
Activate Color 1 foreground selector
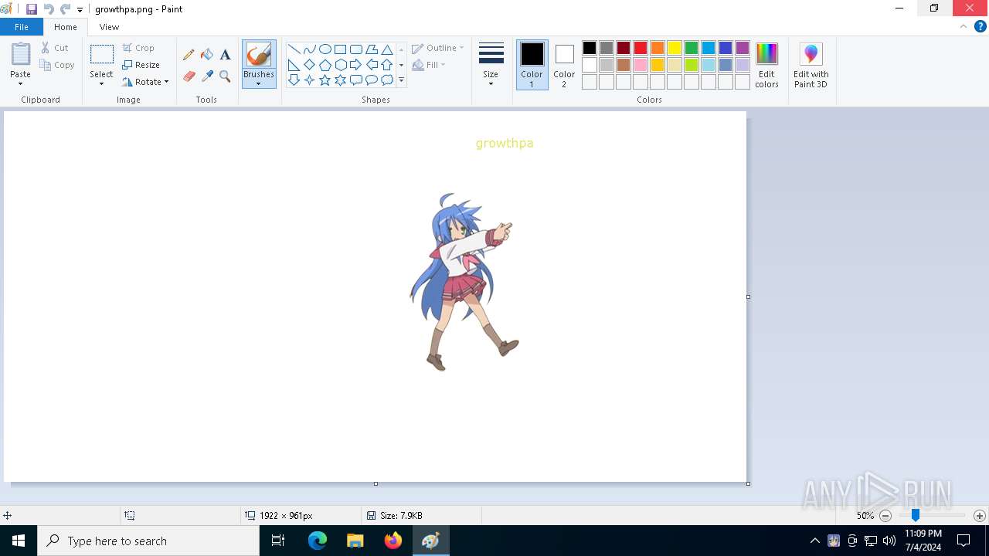532,65
